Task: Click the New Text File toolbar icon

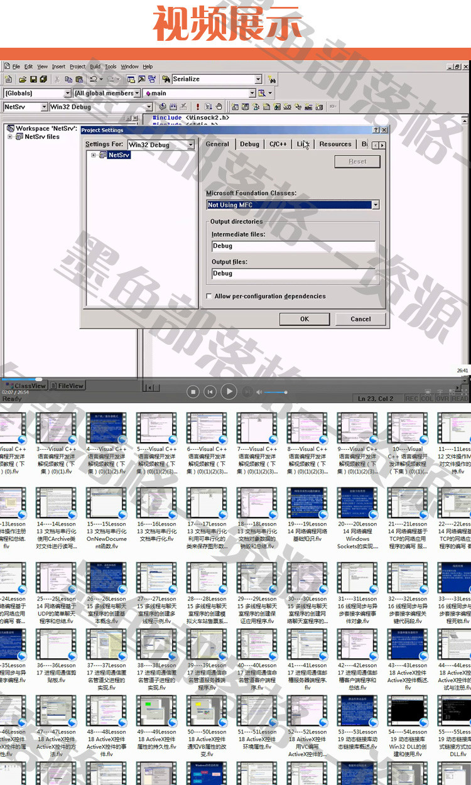Action: pos(8,79)
